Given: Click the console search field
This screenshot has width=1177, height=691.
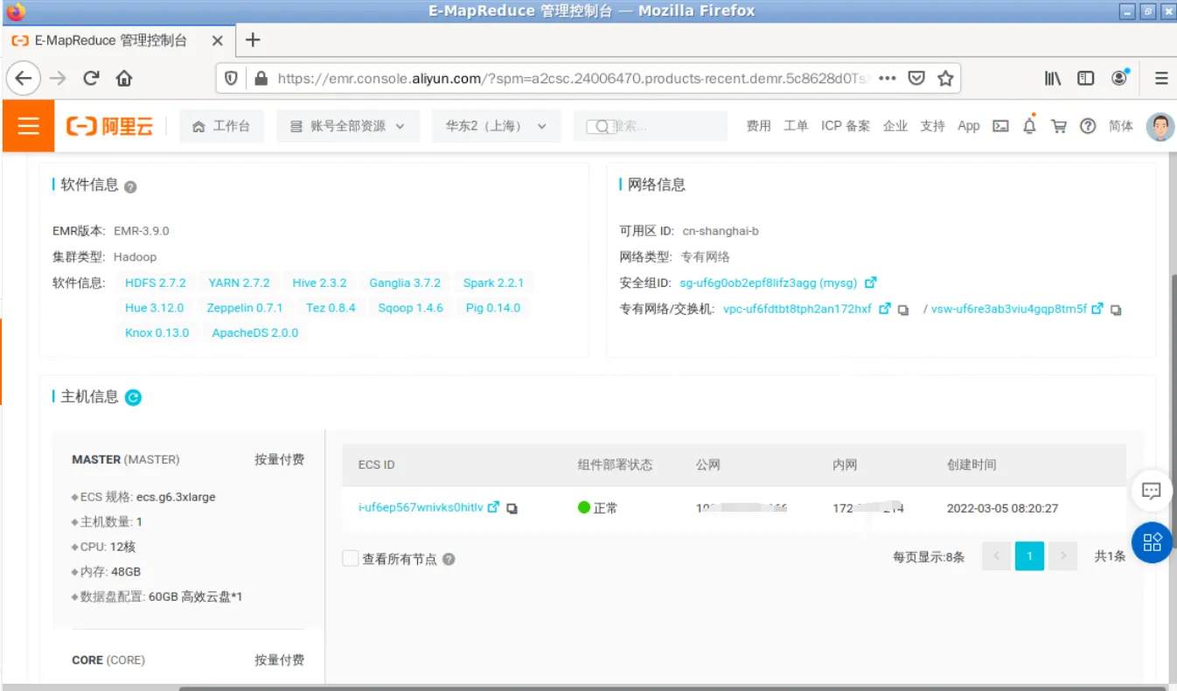Looking at the screenshot, I should (651, 126).
